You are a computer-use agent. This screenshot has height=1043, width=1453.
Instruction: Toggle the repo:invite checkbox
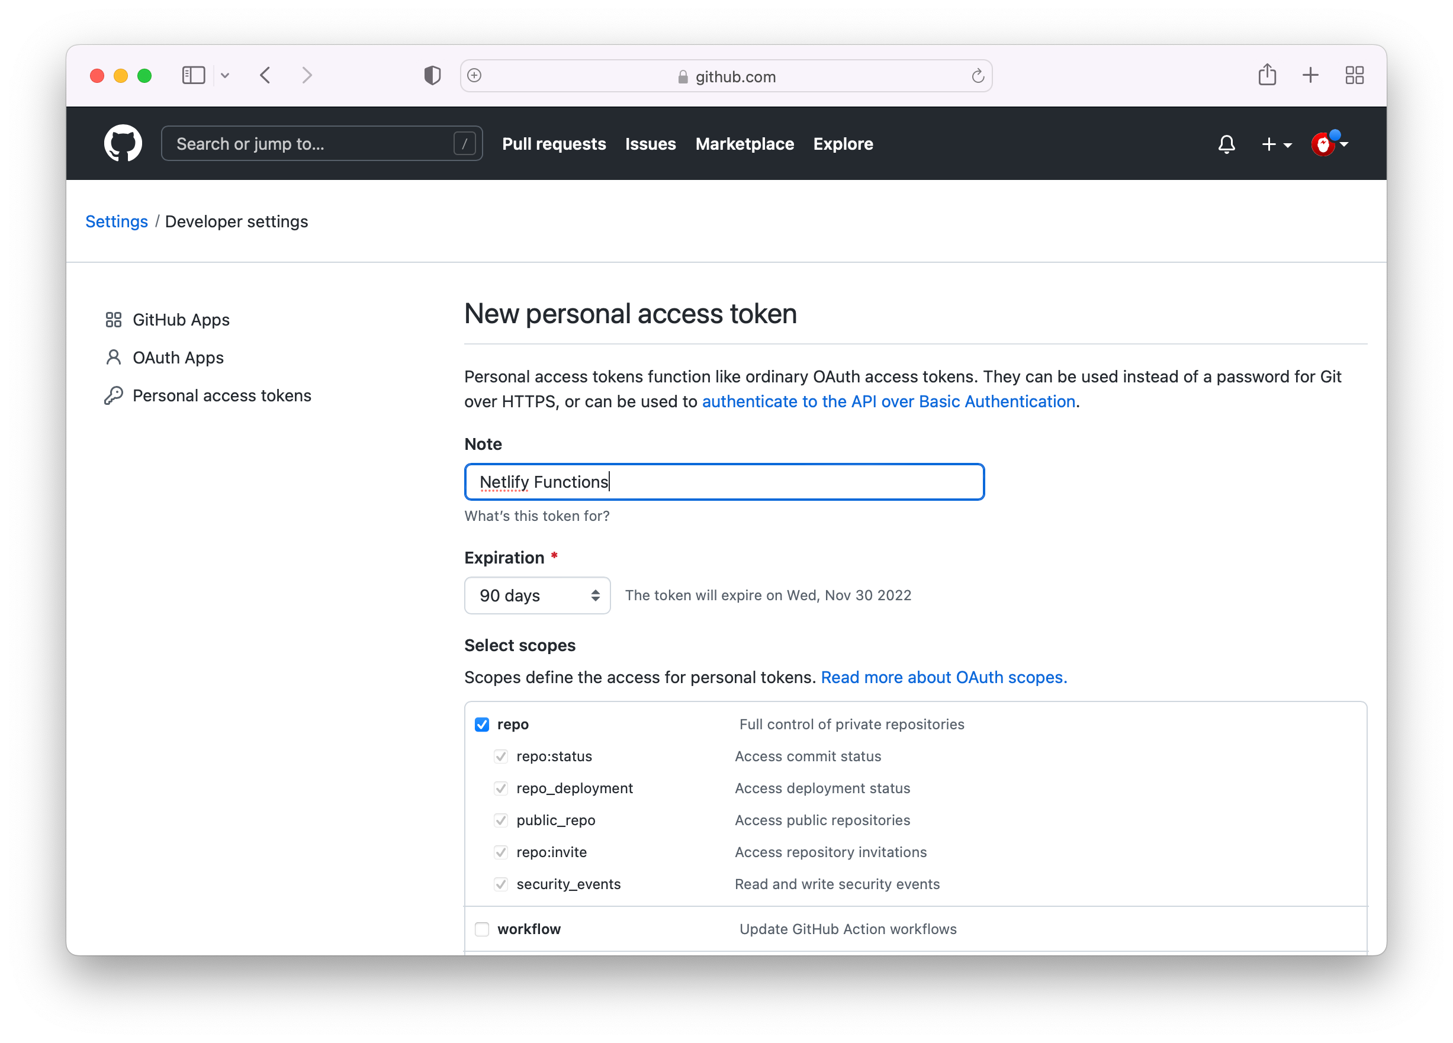pyautogui.click(x=500, y=852)
